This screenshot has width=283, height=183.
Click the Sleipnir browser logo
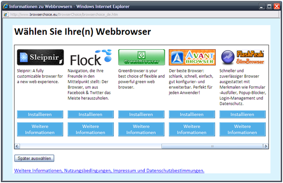[40, 57]
